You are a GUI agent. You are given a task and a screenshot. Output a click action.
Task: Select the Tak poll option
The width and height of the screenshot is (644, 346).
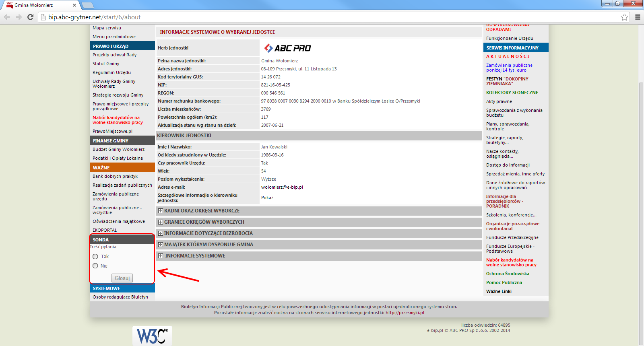[x=95, y=256]
